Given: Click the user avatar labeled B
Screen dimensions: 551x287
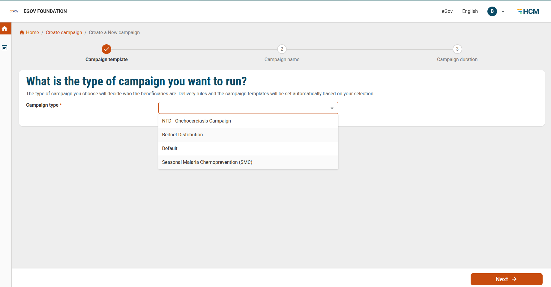Looking at the screenshot, I should (x=492, y=11).
